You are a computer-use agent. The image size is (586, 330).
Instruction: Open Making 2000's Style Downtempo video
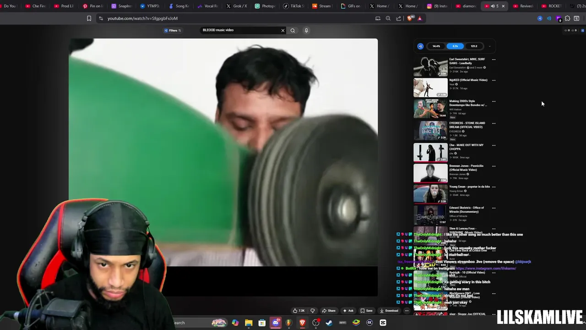pyautogui.click(x=430, y=109)
